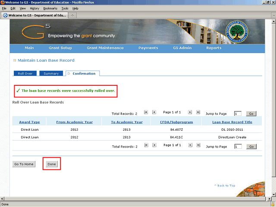Click the Done button

52,164
